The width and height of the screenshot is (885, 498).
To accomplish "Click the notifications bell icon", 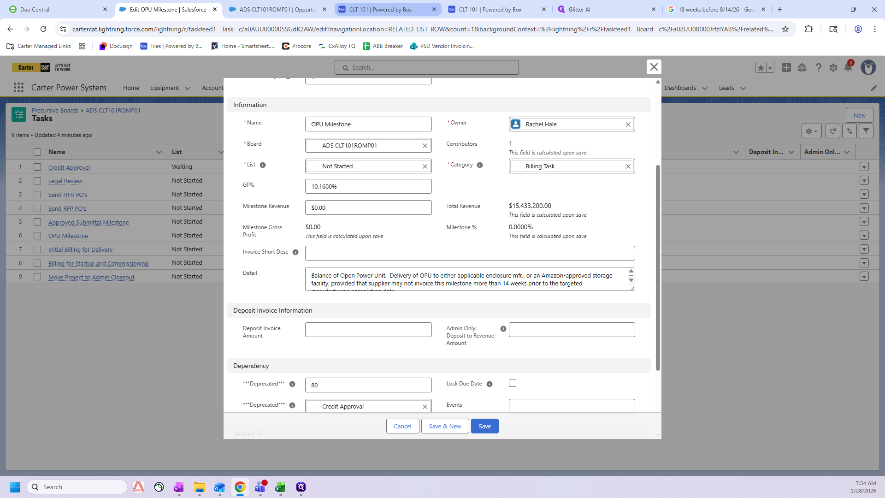I will [x=848, y=68].
